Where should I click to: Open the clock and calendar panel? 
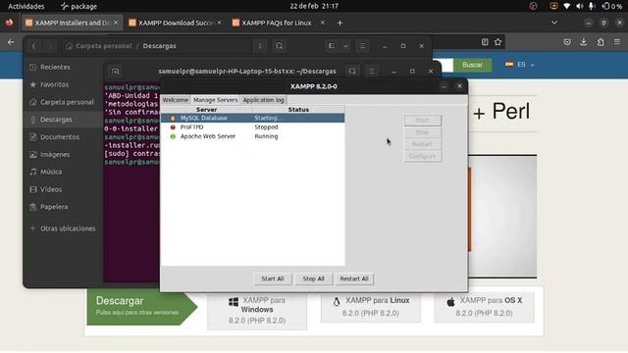(x=314, y=6)
